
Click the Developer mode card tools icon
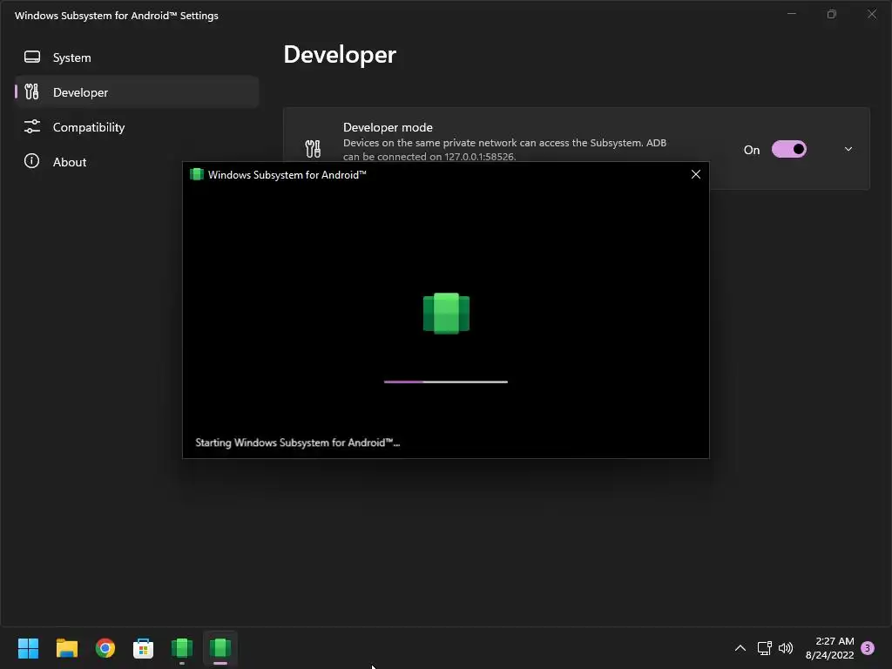[313, 149]
